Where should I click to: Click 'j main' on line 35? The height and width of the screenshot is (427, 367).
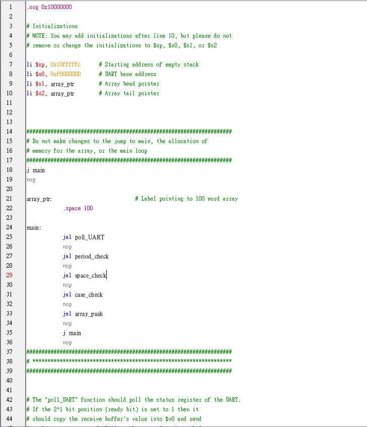[x=72, y=333]
